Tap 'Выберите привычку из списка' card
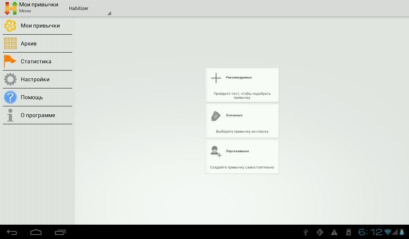Screen dimensions: 409x239 [242, 131]
